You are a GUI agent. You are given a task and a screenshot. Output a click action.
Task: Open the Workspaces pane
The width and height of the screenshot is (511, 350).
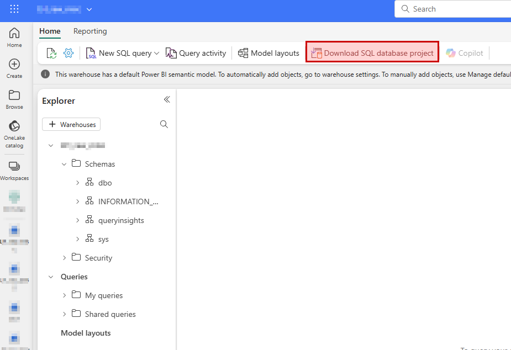(14, 171)
